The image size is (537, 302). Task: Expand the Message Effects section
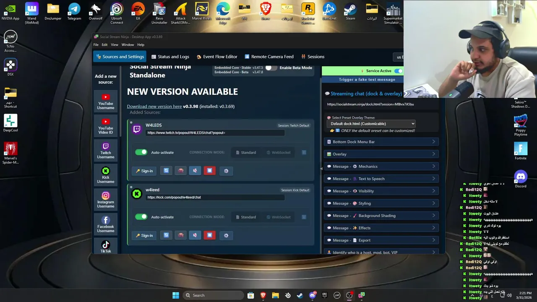(381, 228)
